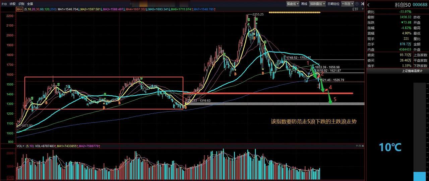Click the 上涨家数 label
The height and width of the screenshot is (181, 429).
tap(420, 55)
